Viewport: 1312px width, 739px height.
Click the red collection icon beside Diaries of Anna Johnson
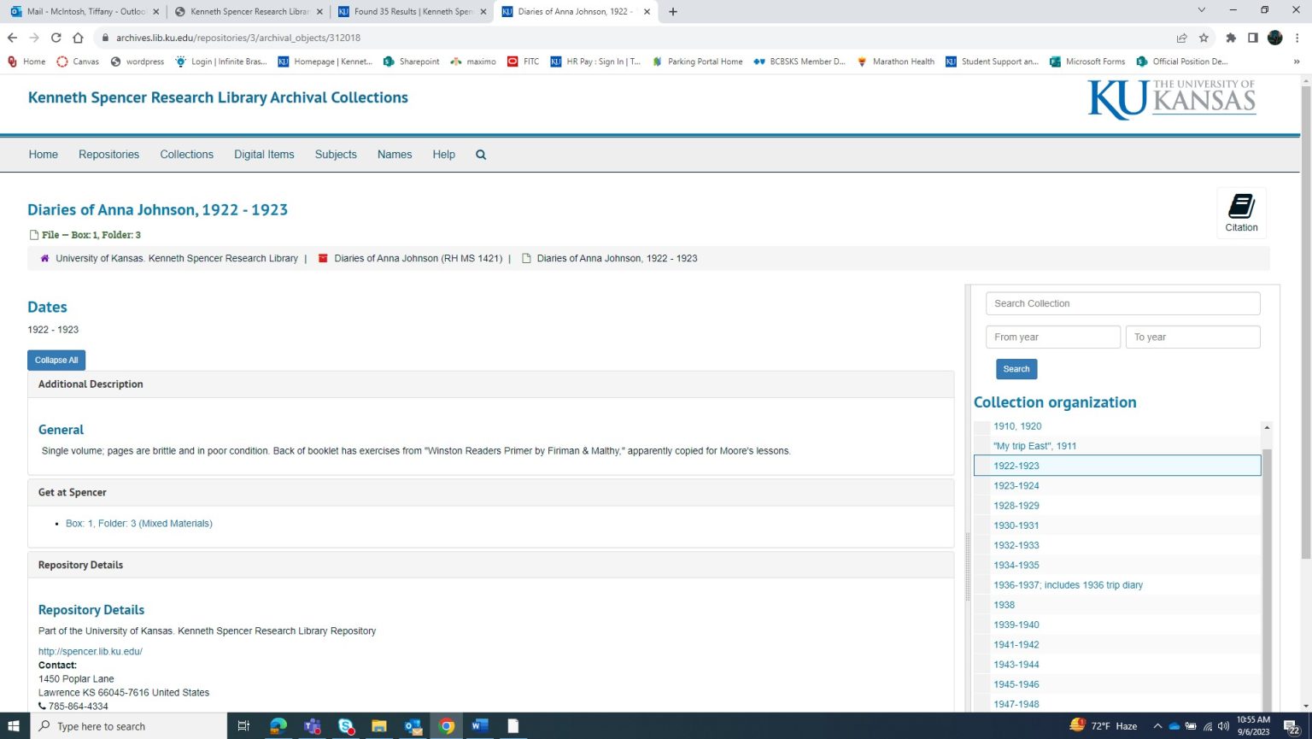(x=322, y=257)
